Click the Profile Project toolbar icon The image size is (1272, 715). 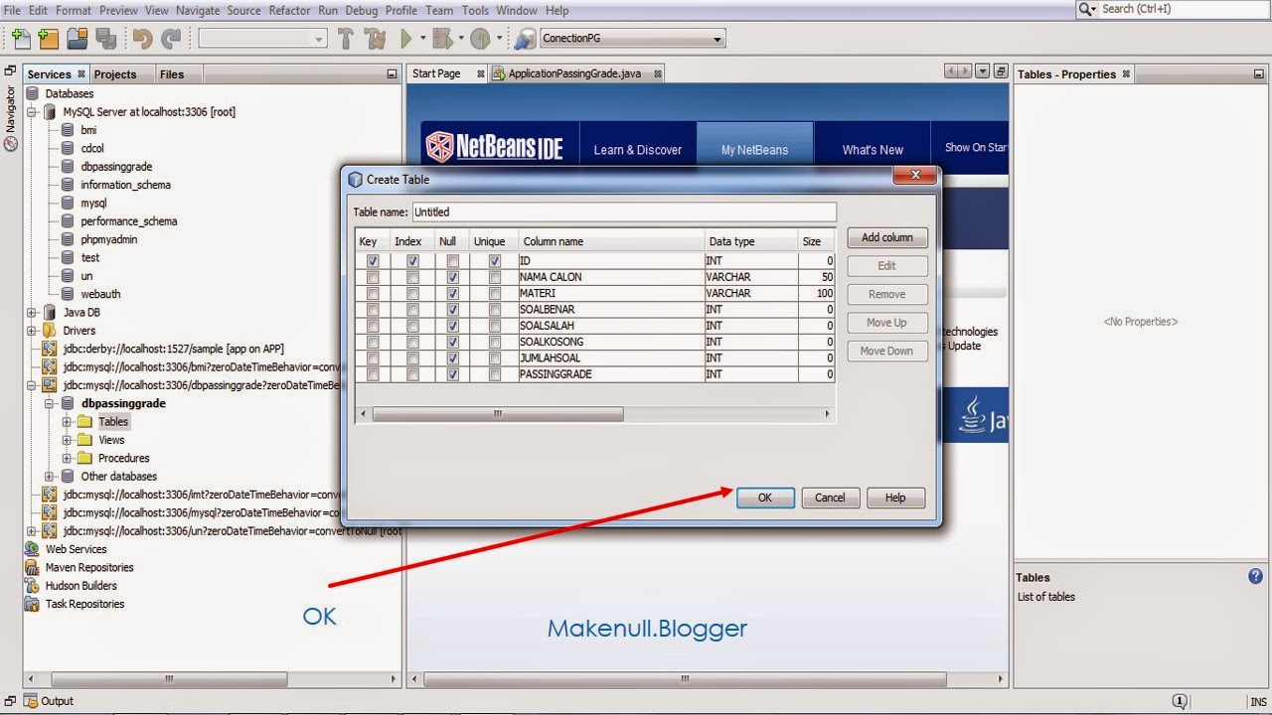pos(480,39)
